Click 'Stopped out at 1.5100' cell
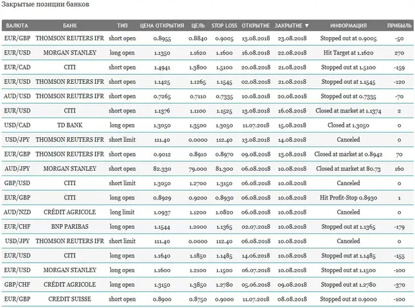This screenshot has height=308, width=415. (x=348, y=68)
